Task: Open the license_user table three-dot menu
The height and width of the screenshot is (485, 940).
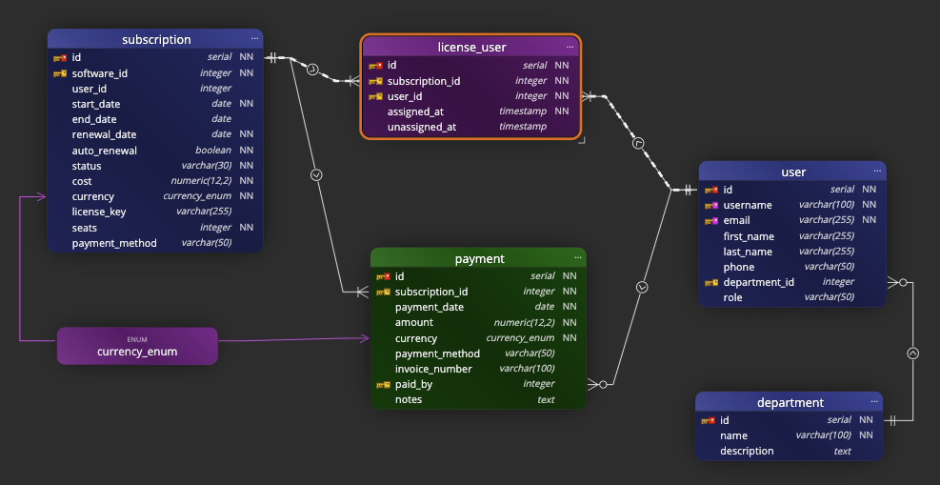Action: [570, 47]
